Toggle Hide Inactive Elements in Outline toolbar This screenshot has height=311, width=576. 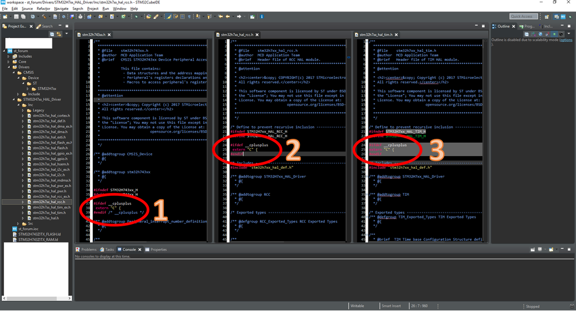[561, 34]
